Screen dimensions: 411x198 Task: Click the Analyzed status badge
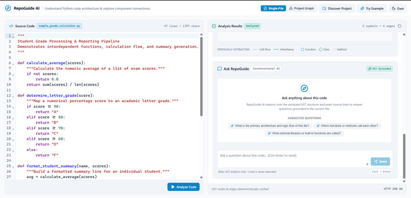point(252,26)
